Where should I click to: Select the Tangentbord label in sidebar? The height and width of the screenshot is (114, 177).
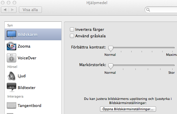click(29, 105)
